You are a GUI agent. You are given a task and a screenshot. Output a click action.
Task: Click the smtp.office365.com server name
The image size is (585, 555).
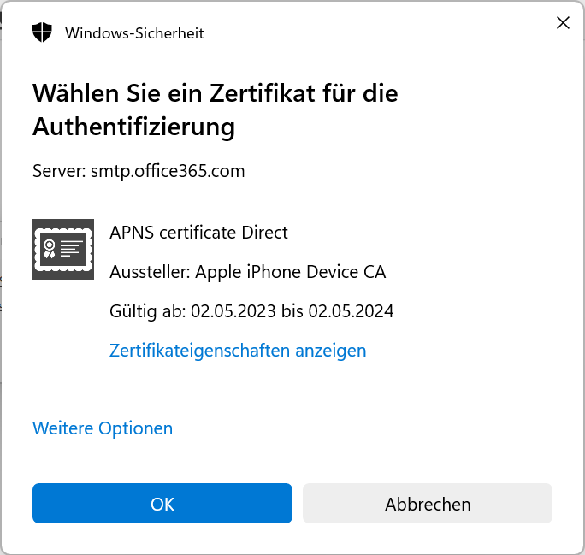tap(168, 172)
